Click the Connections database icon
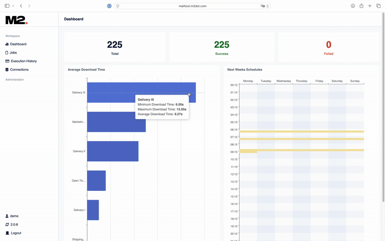The image size is (385, 241). click(7, 70)
